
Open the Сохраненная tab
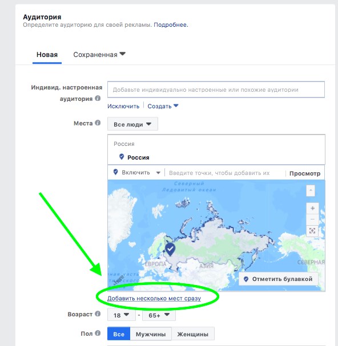click(99, 55)
